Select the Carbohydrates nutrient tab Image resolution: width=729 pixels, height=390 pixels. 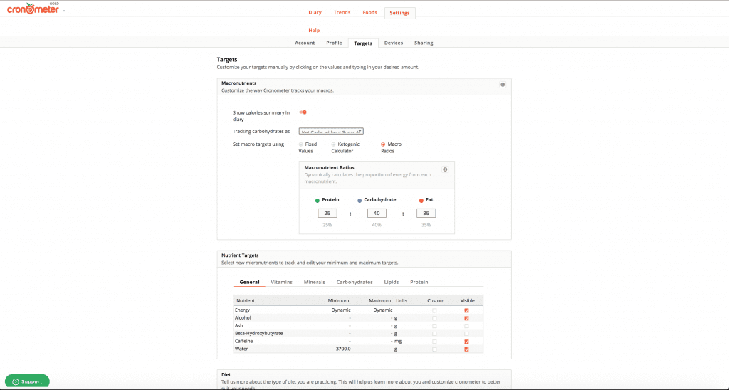355,282
